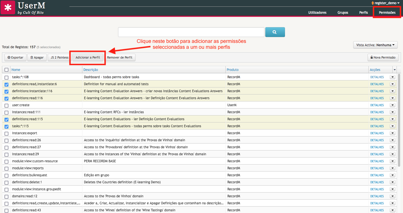Image resolution: width=403 pixels, height=213 pixels.
Task: Open DETALHES link for module:view:instance.groupedit
Action: [377, 189]
